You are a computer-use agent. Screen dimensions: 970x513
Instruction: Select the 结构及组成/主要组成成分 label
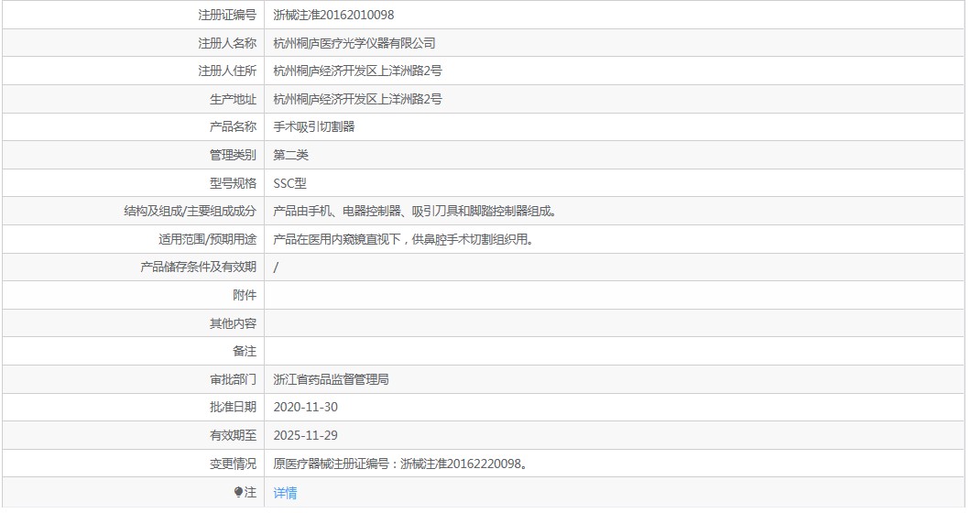click(x=190, y=211)
